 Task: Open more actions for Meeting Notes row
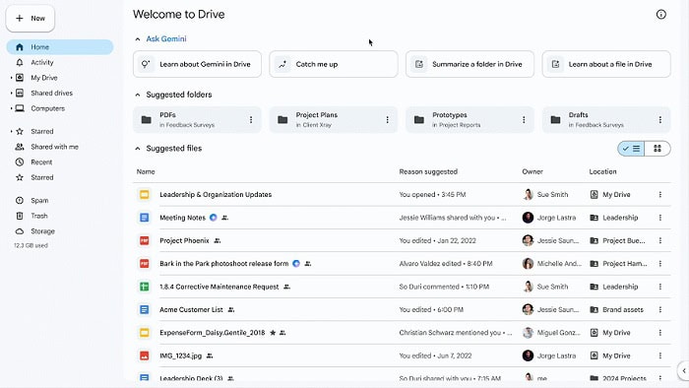660,218
